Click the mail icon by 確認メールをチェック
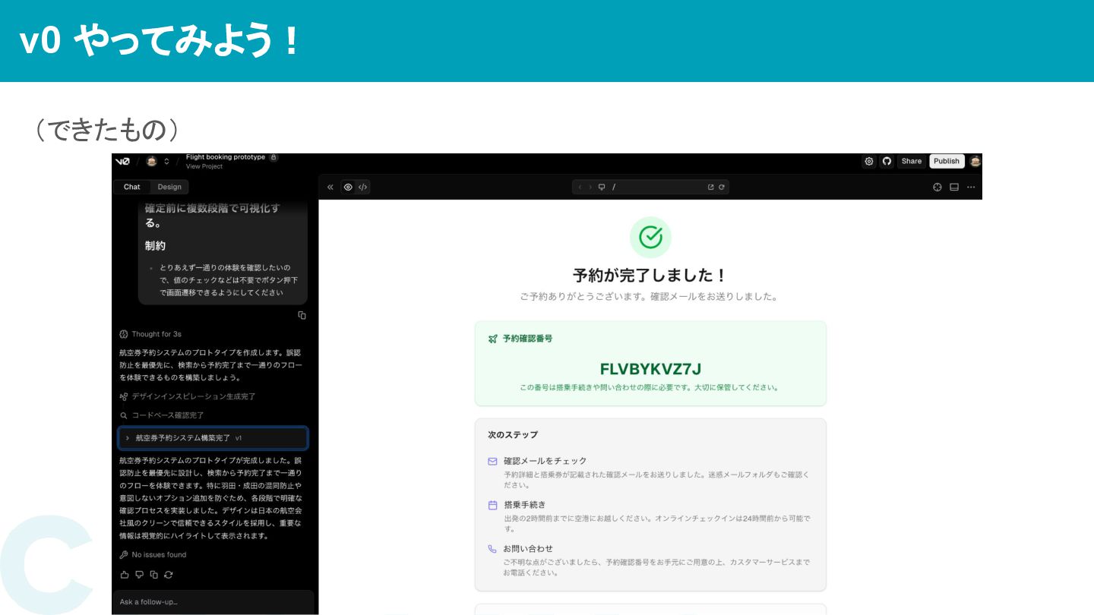Image resolution: width=1094 pixels, height=615 pixels. point(492,461)
